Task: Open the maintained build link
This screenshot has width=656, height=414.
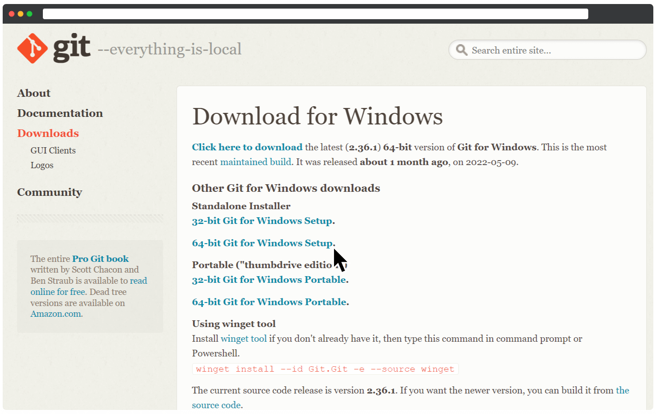Action: tap(256, 162)
